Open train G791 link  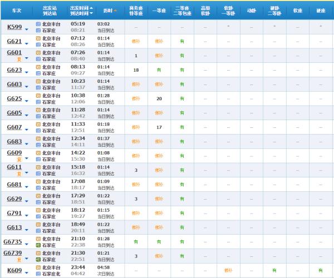(x=14, y=213)
